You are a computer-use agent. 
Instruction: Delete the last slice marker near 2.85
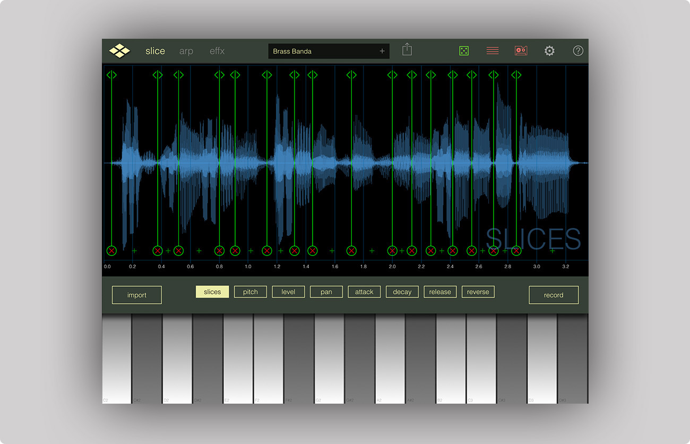point(516,251)
